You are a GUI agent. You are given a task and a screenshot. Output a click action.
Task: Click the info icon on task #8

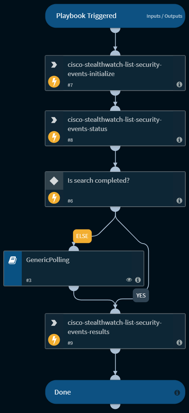click(179, 140)
